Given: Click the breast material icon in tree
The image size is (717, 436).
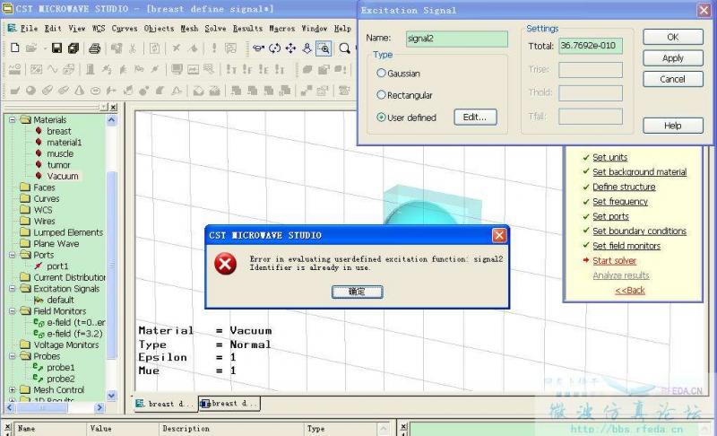Looking at the screenshot, I should [39, 131].
